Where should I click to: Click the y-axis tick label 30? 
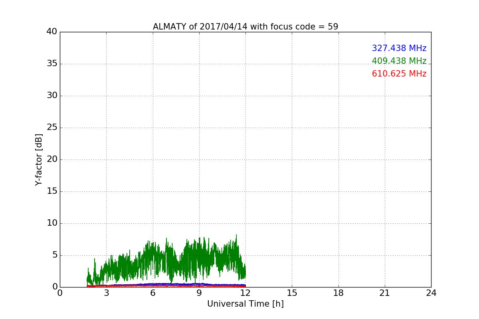point(52,96)
